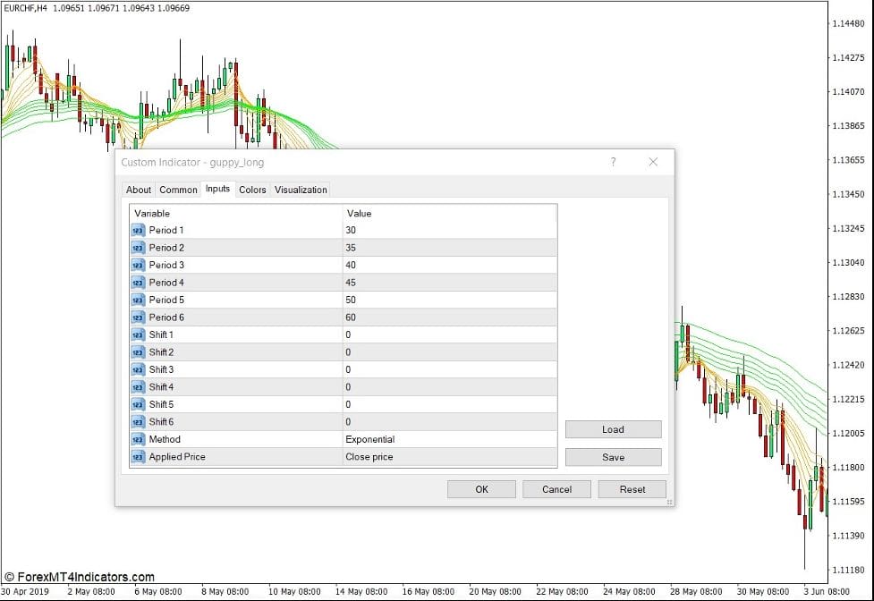Click the Shift 1 variable icon
Screen dimensions: 874x601
138,334
